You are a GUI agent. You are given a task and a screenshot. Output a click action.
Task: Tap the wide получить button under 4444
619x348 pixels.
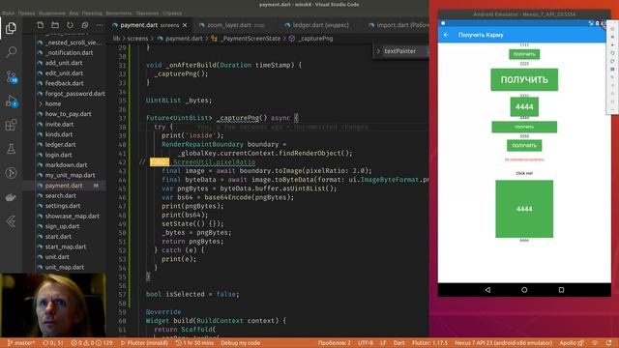click(x=524, y=127)
